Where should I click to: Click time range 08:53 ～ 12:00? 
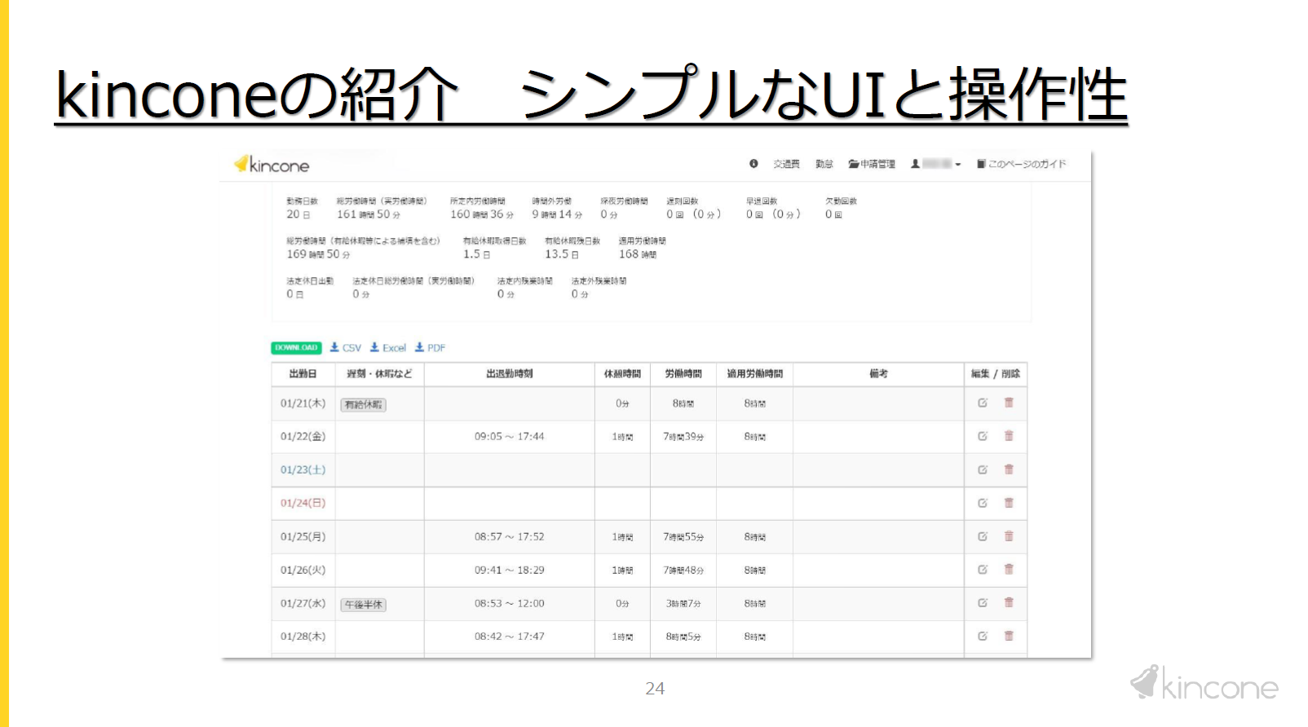[x=510, y=604]
